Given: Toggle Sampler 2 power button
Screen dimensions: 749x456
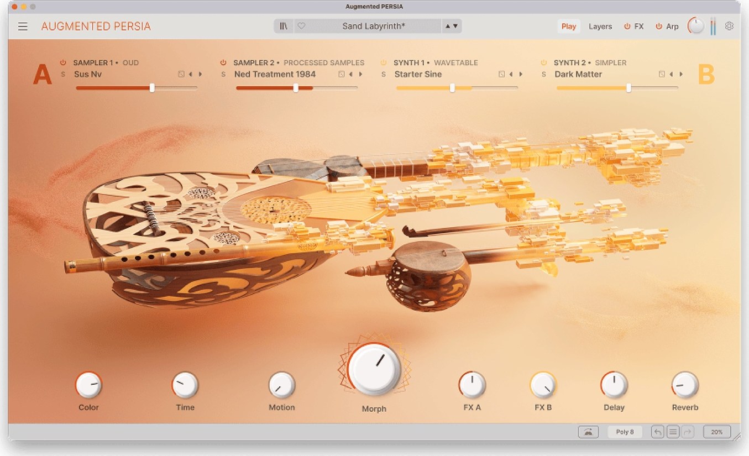Looking at the screenshot, I should [223, 62].
